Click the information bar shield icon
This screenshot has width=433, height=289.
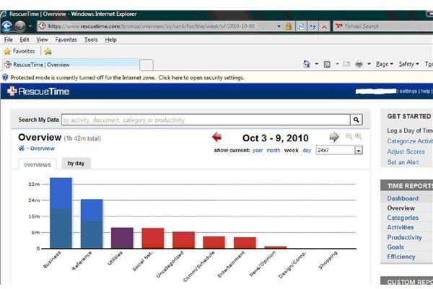click(5, 78)
